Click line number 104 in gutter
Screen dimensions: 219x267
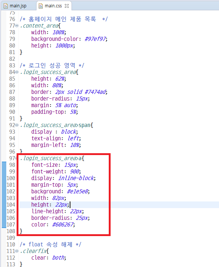[11, 205]
